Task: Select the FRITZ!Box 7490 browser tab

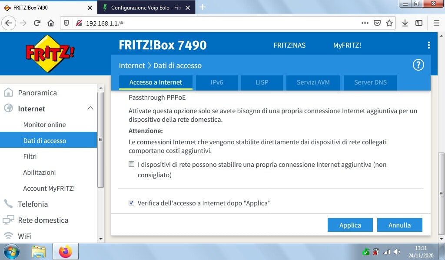Action: [48, 8]
